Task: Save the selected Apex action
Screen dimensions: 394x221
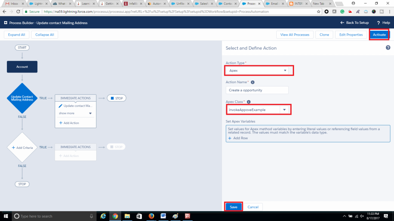Action: (233, 206)
